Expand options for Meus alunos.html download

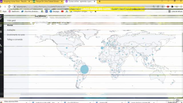coord(27,102)
